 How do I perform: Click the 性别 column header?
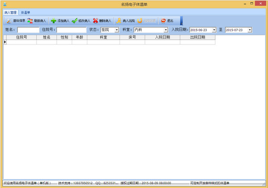coord(65,37)
